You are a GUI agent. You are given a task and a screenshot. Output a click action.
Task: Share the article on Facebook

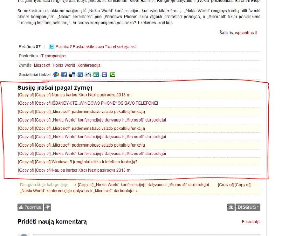pos(64,74)
